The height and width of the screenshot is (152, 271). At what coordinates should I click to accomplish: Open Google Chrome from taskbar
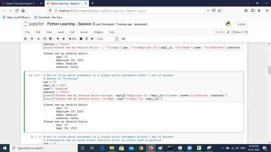click(141, 148)
